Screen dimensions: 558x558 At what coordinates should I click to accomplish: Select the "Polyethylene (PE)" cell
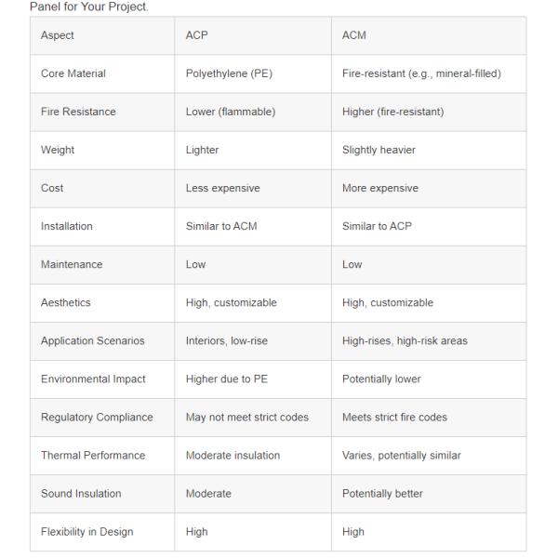(229, 73)
